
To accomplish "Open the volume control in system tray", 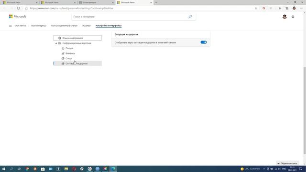I will [279, 169].
